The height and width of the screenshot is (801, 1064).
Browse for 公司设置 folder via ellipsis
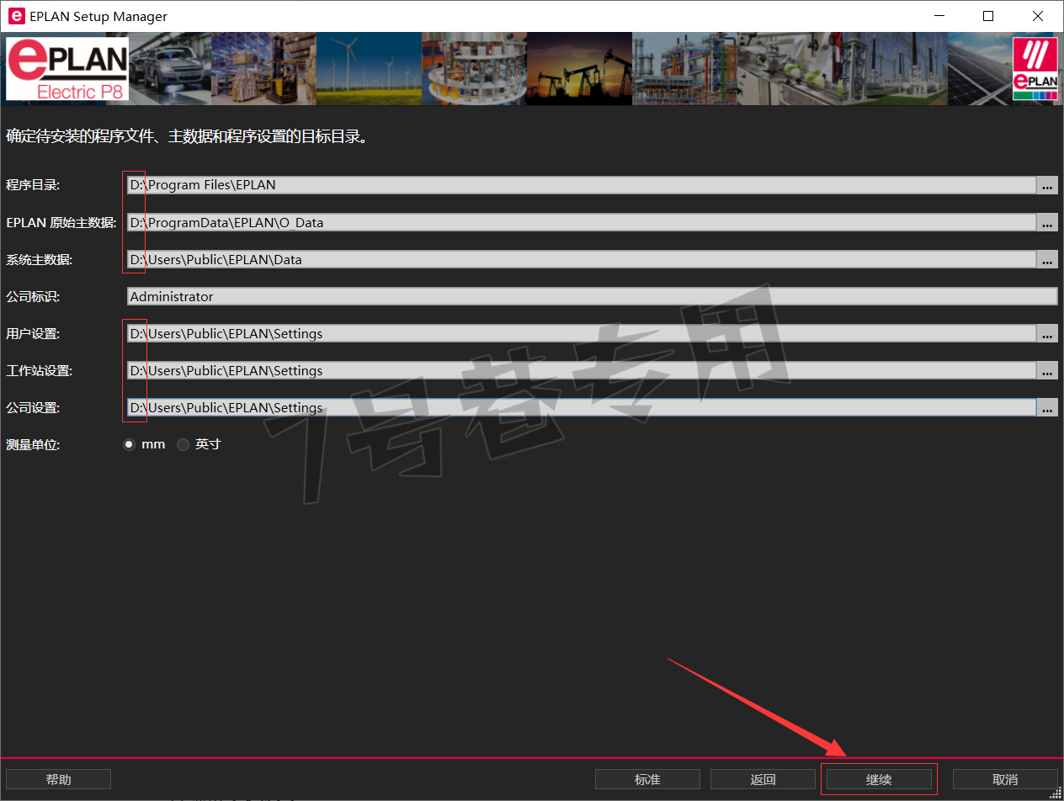pyautogui.click(x=1047, y=407)
